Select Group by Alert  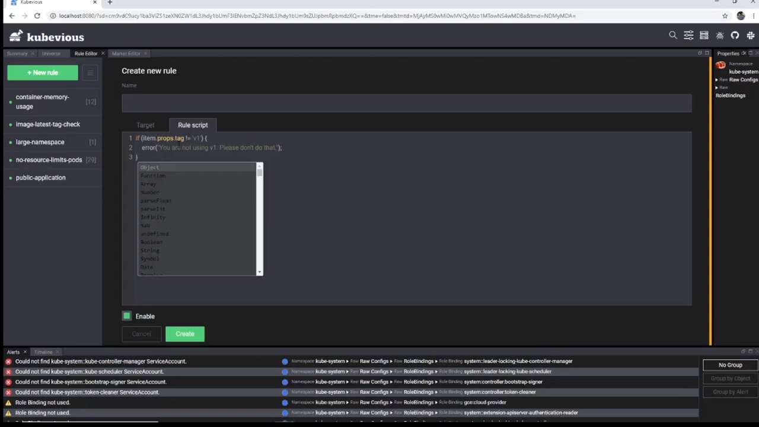(731, 391)
